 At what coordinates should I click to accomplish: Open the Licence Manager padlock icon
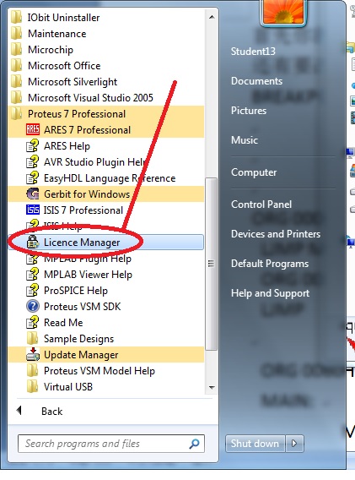click(x=33, y=242)
